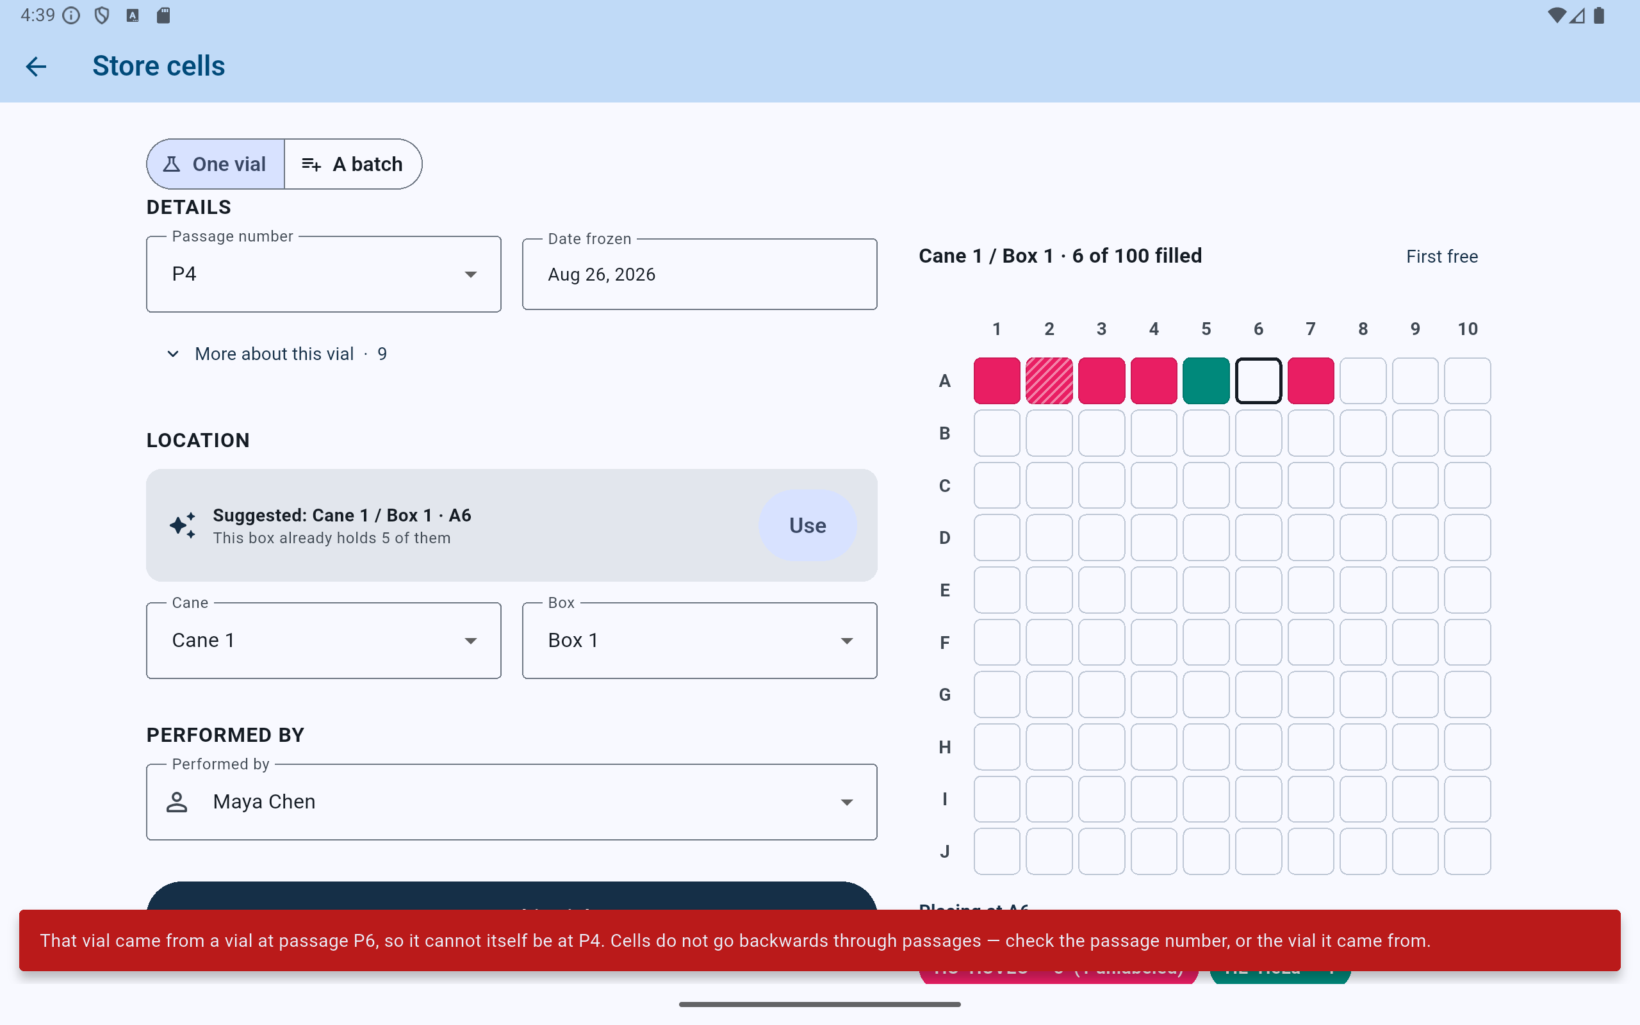
Task: Edit the Date frozen field
Action: [700, 274]
